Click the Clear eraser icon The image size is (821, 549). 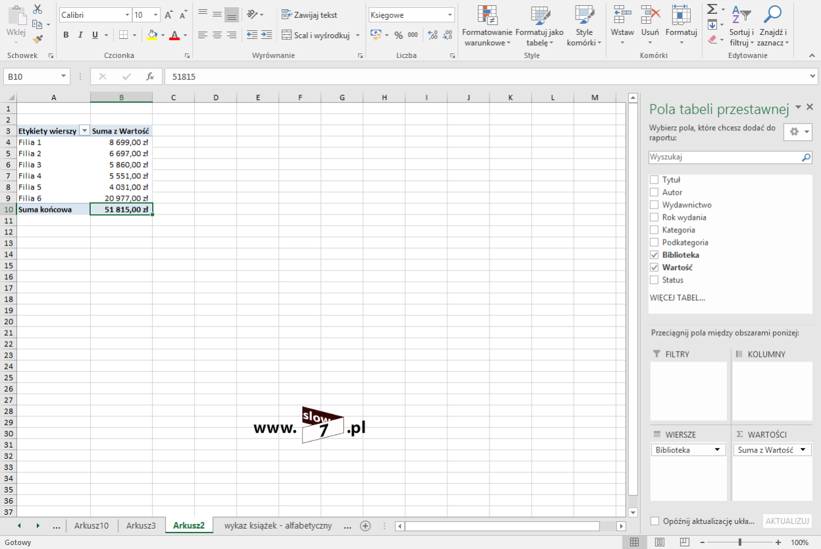[712, 39]
